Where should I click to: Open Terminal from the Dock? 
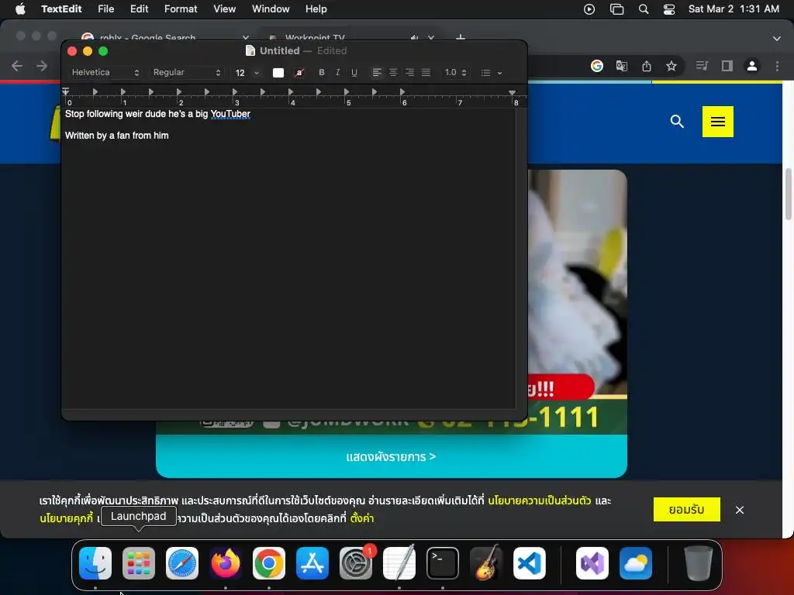click(443, 563)
